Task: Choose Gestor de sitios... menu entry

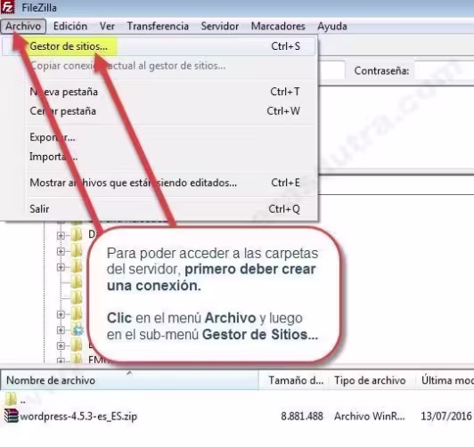Action: [x=159, y=46]
